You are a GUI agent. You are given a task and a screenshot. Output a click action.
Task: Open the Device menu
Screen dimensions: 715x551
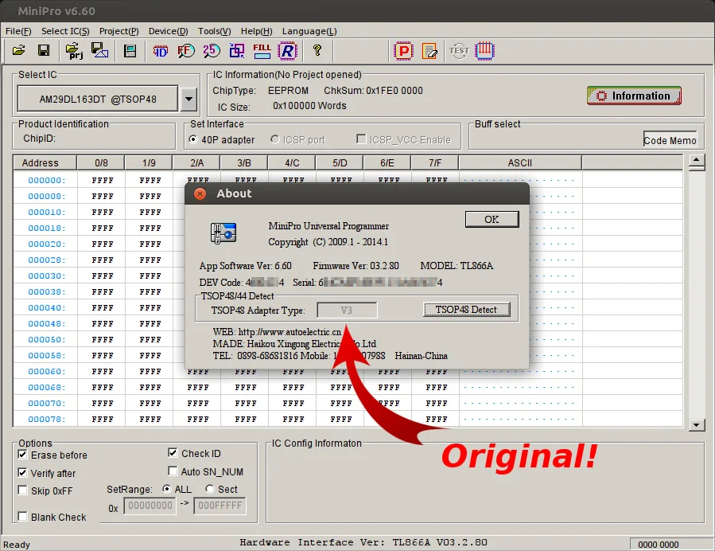(x=169, y=31)
